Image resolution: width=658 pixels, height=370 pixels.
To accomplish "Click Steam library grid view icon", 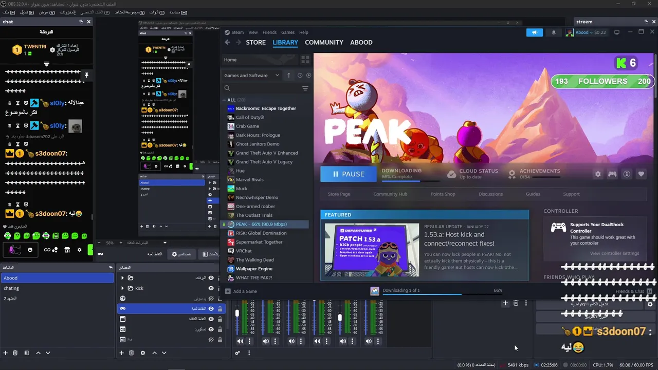I will click(305, 60).
